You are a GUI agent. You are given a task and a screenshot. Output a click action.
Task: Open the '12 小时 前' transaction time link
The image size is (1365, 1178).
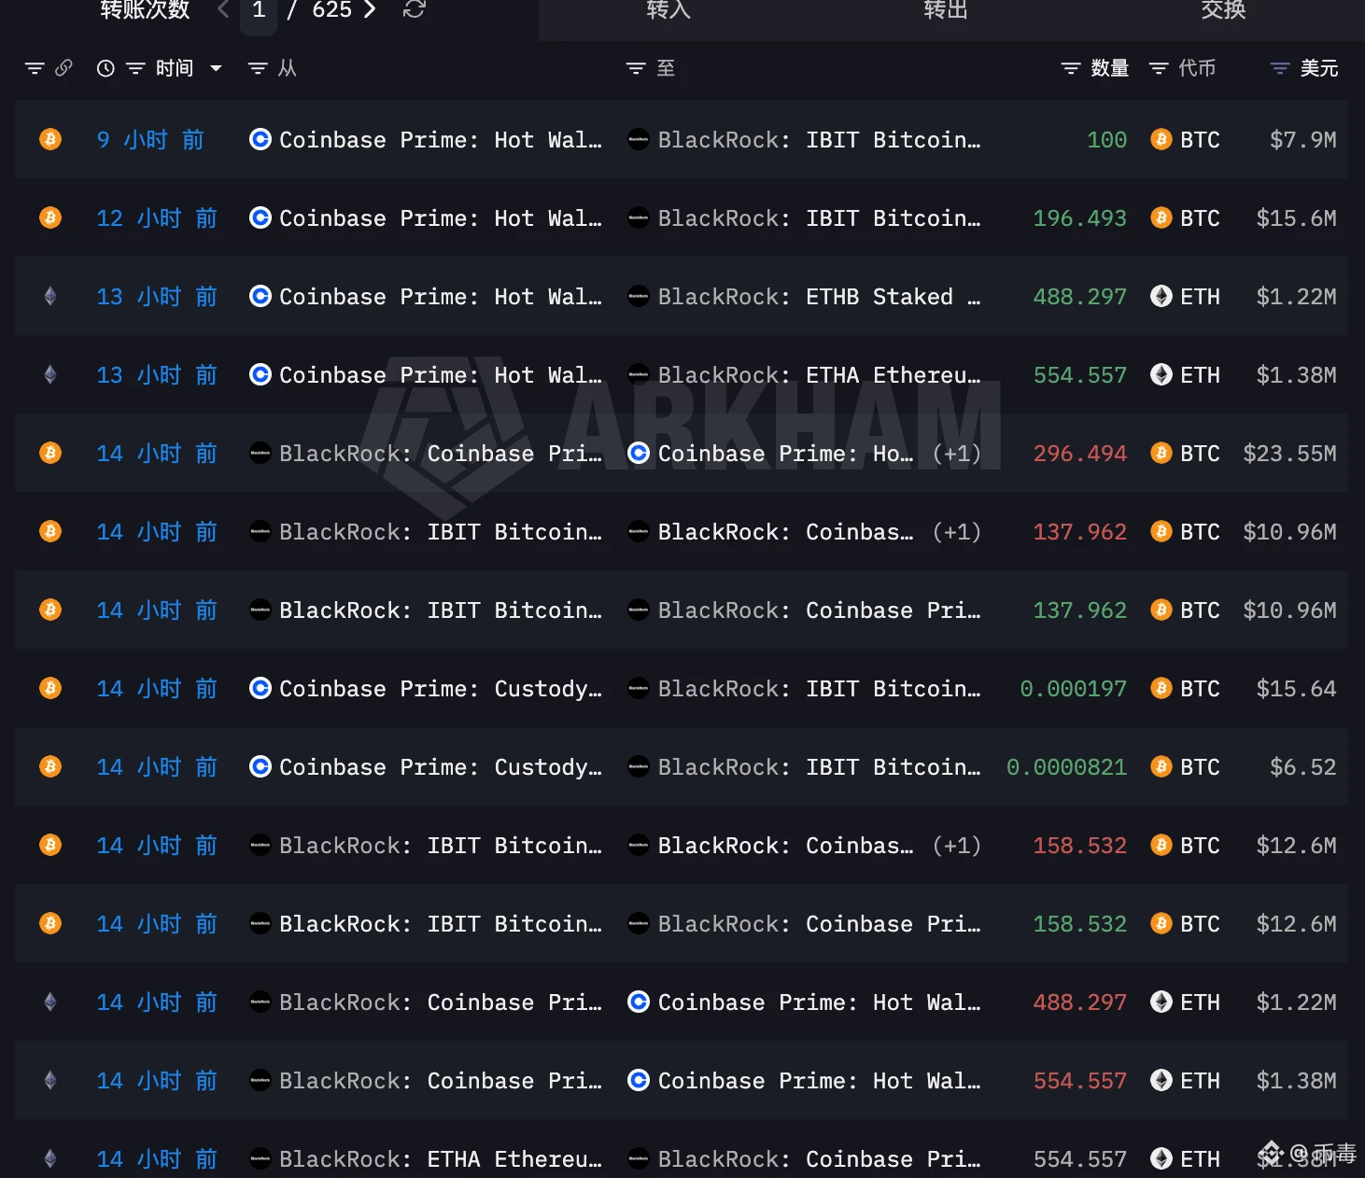pos(157,217)
